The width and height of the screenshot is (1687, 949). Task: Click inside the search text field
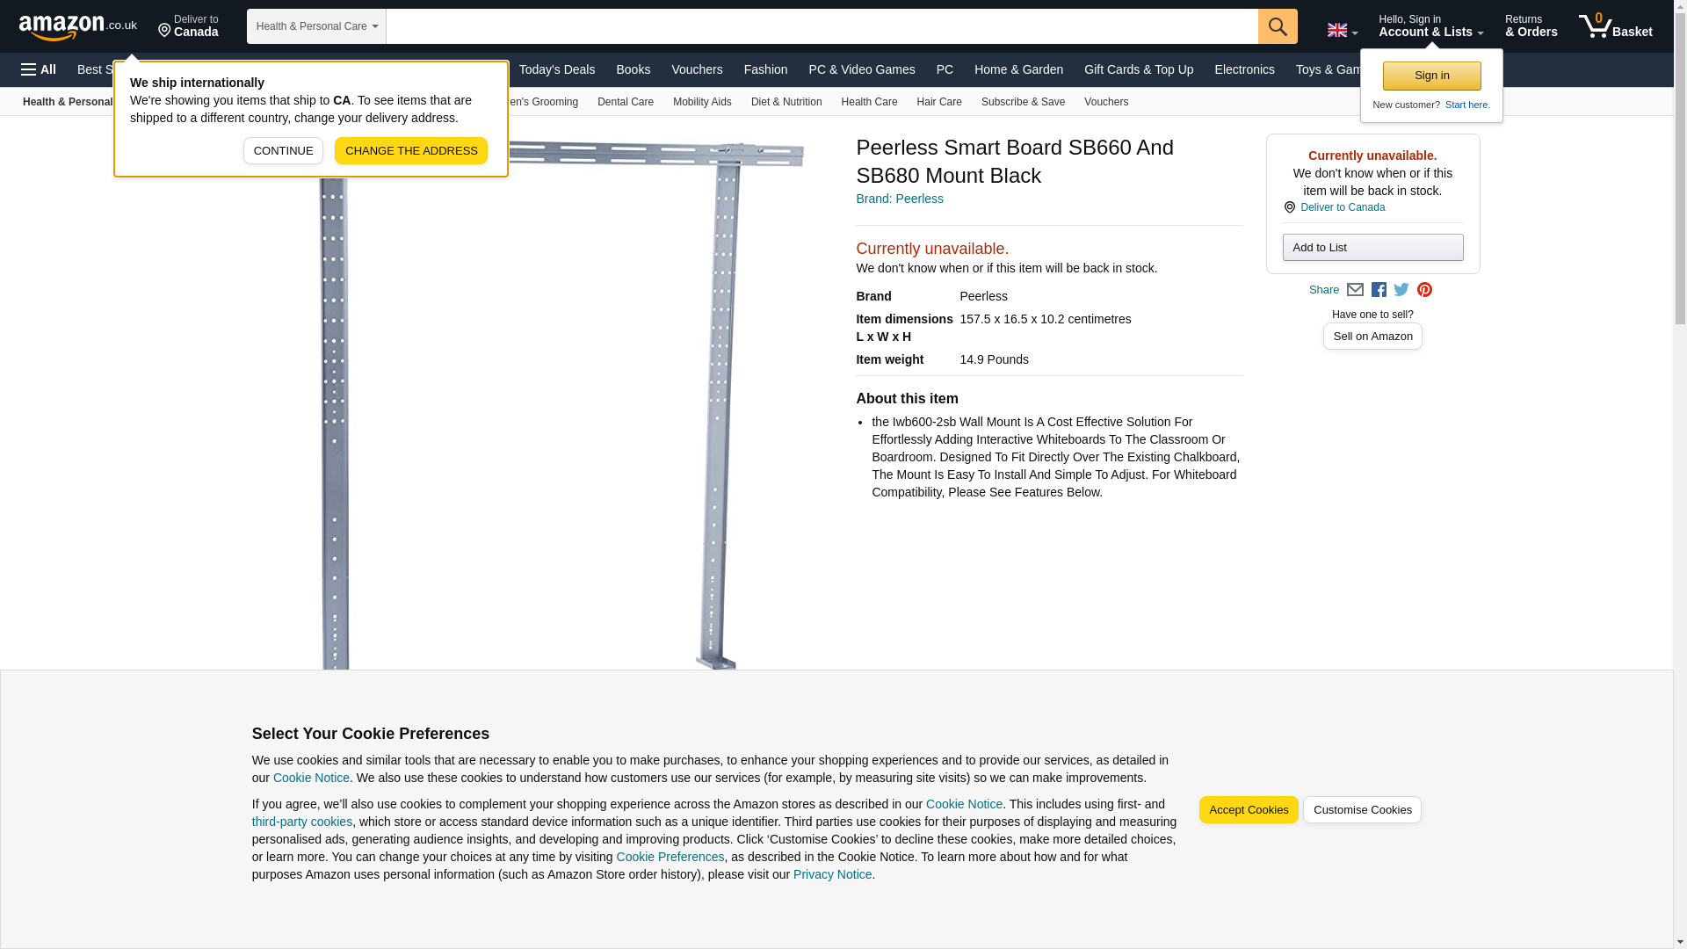(x=822, y=26)
